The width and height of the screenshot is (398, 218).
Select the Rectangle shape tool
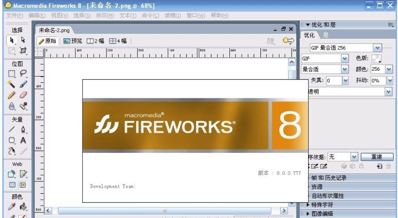point(12,140)
